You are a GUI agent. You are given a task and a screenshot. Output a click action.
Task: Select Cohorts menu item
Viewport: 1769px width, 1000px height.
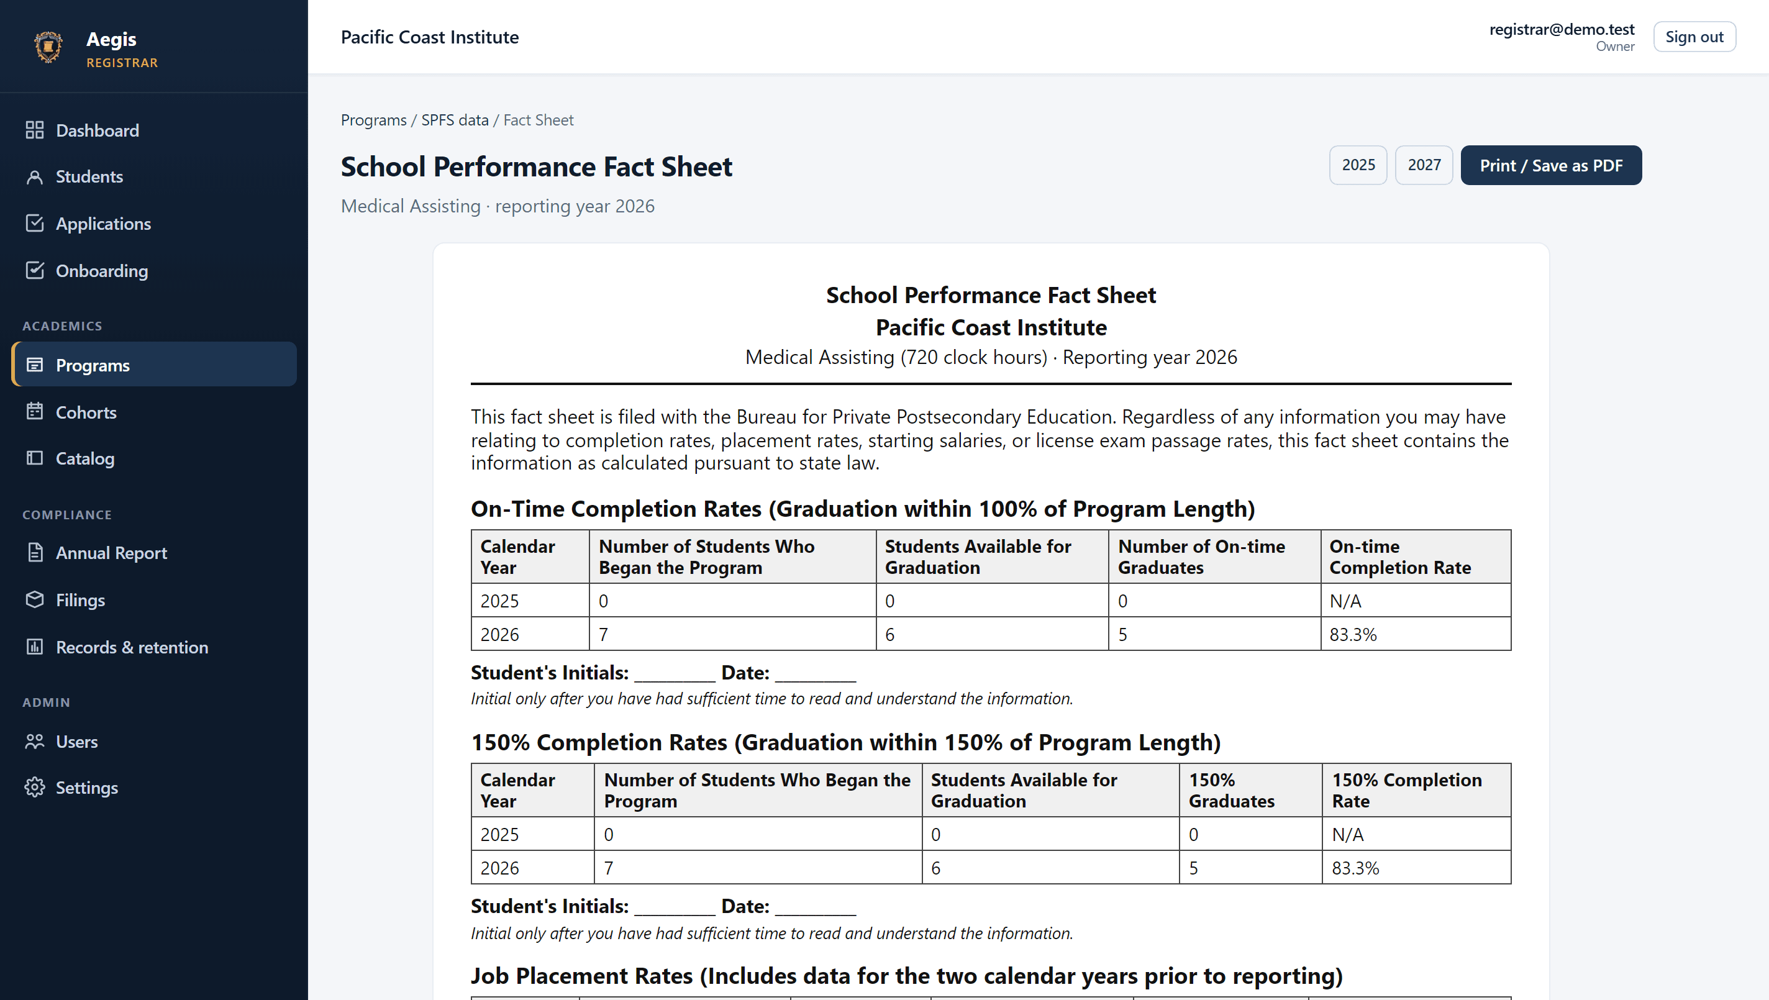tap(86, 412)
